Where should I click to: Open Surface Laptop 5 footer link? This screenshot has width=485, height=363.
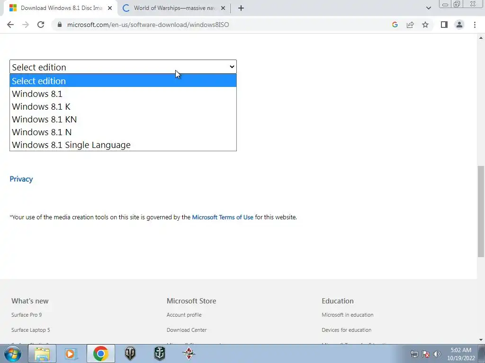coord(31,330)
